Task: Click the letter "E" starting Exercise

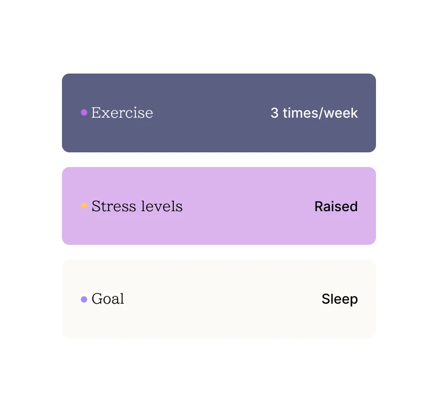Action: click(x=96, y=112)
